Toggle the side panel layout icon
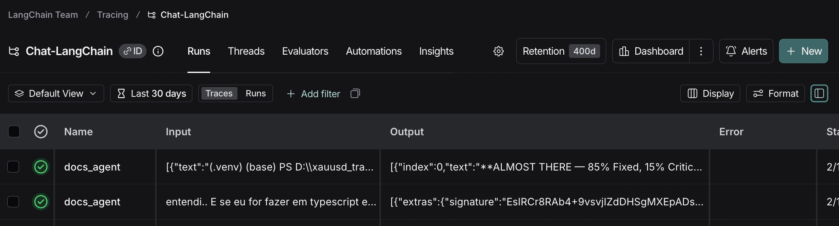Image resolution: width=839 pixels, height=226 pixels. [x=819, y=94]
